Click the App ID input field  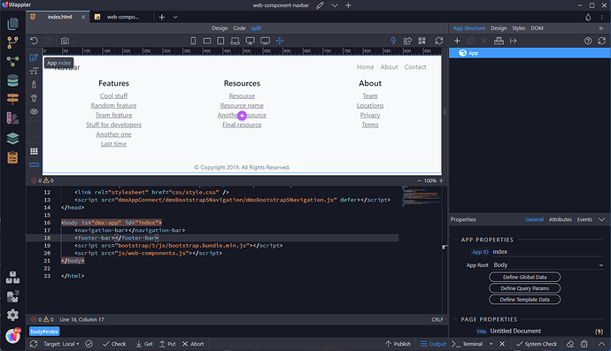[547, 252]
